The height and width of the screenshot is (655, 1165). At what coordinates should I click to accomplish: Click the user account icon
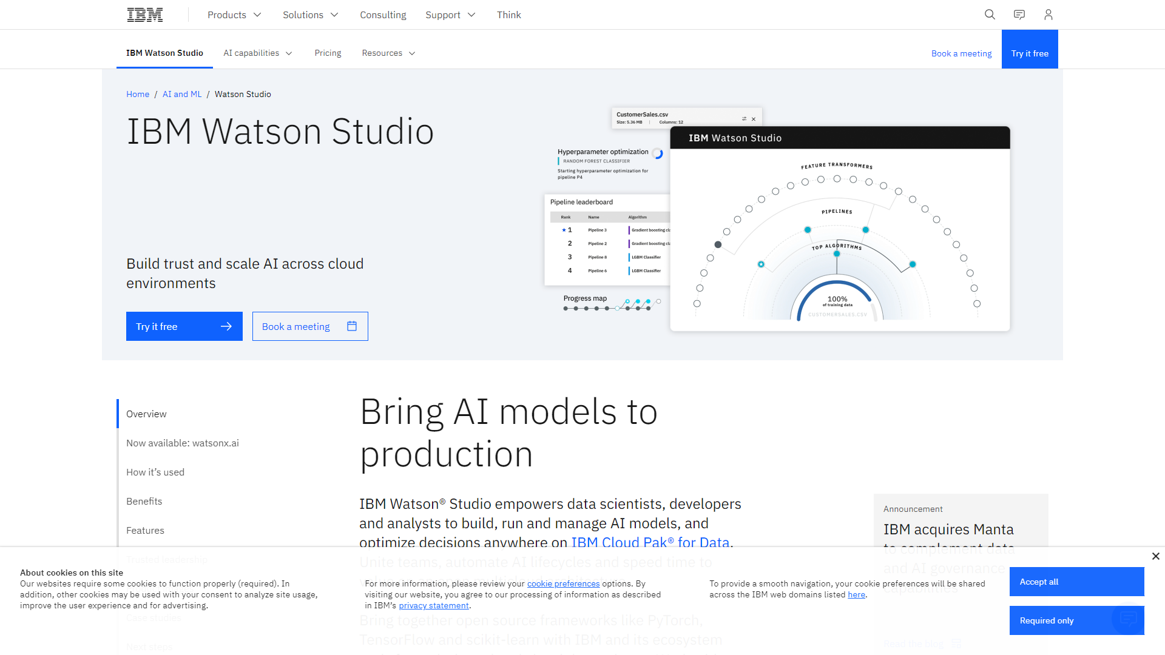click(1048, 15)
